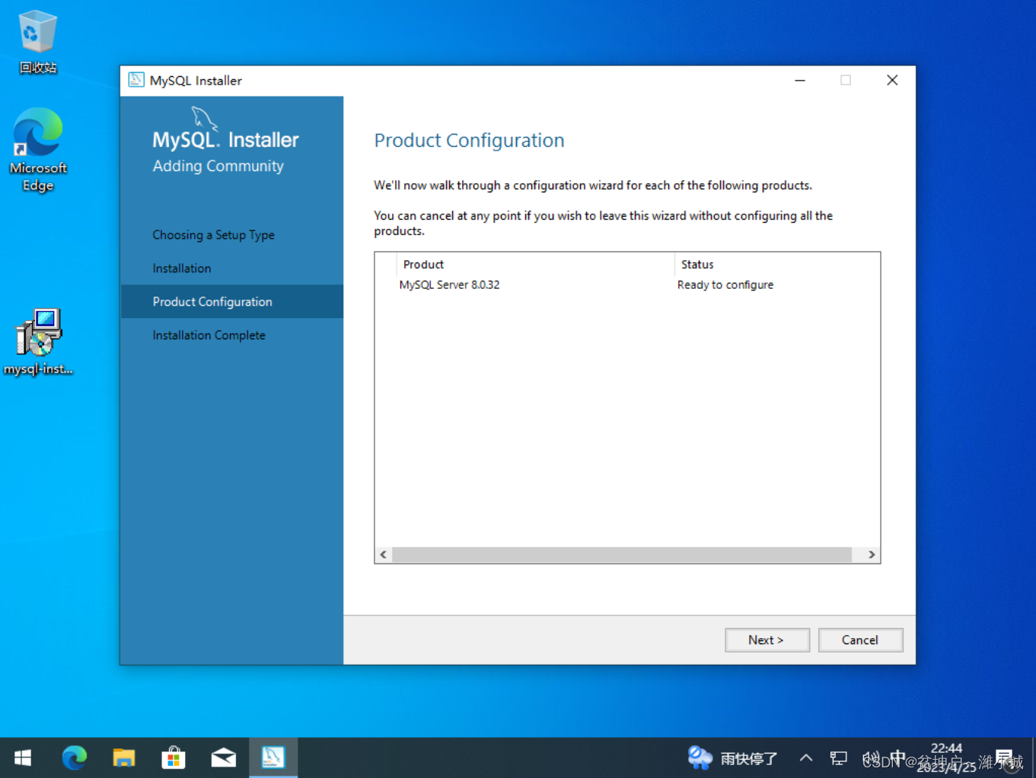Open the taskbar clock and date
Viewport: 1036px width, 778px height.
click(946, 757)
